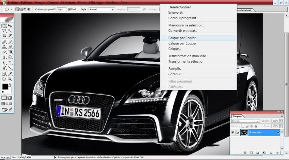Swap foreground and background colors arrow
289x160 pixels.
pos(10,85)
